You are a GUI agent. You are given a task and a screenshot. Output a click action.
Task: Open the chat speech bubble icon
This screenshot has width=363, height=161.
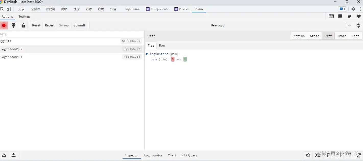click(x=340, y=16)
